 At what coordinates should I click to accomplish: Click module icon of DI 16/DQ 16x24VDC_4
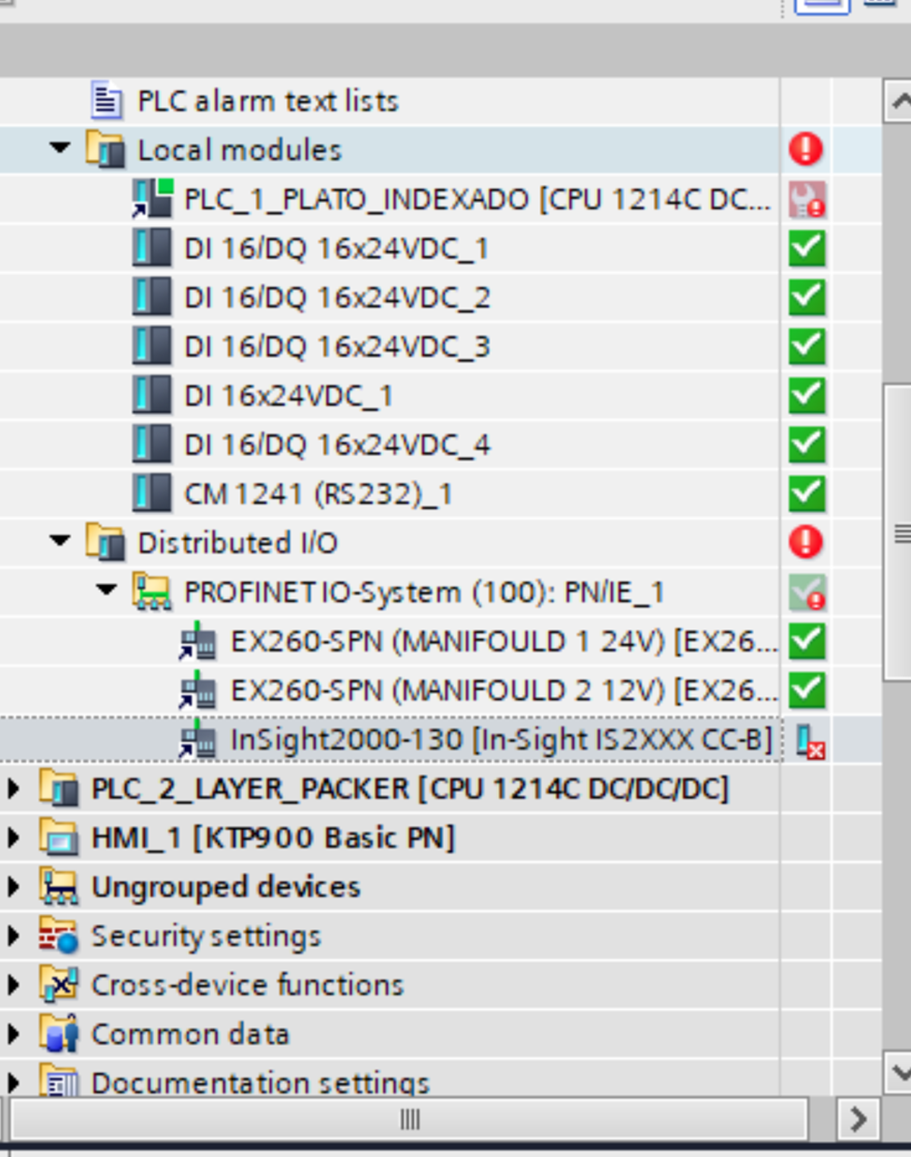[x=151, y=445]
